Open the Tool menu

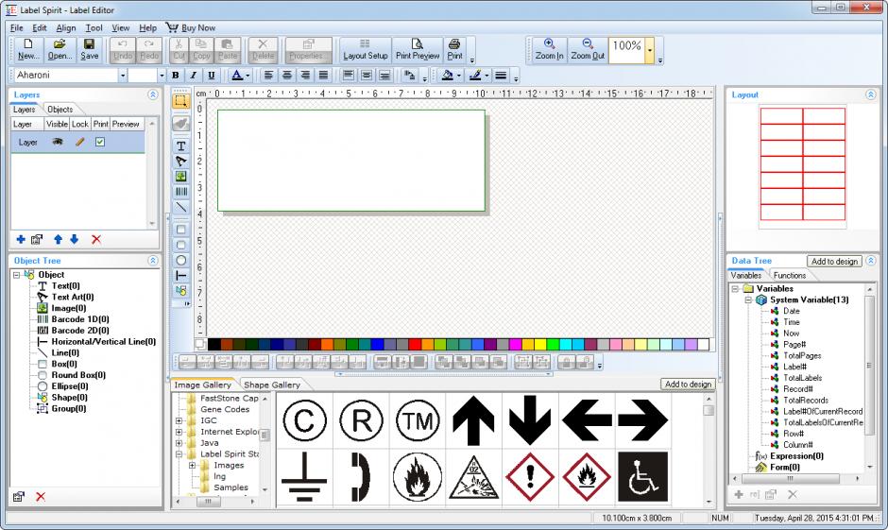[94, 27]
